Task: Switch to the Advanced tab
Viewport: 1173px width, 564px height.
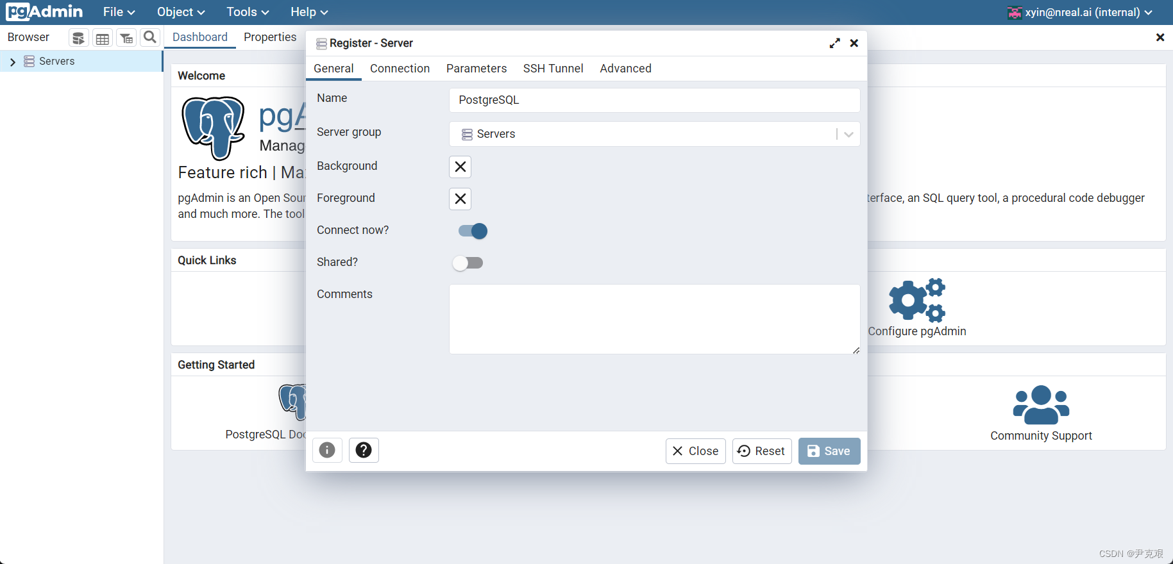Action: click(625, 69)
